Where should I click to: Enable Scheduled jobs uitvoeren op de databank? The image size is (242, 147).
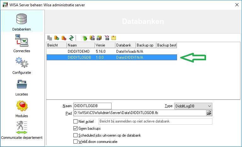75,135
